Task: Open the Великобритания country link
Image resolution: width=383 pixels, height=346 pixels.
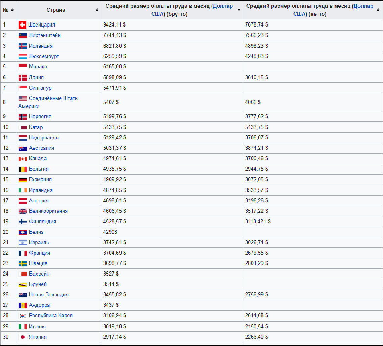Action: click(48, 211)
